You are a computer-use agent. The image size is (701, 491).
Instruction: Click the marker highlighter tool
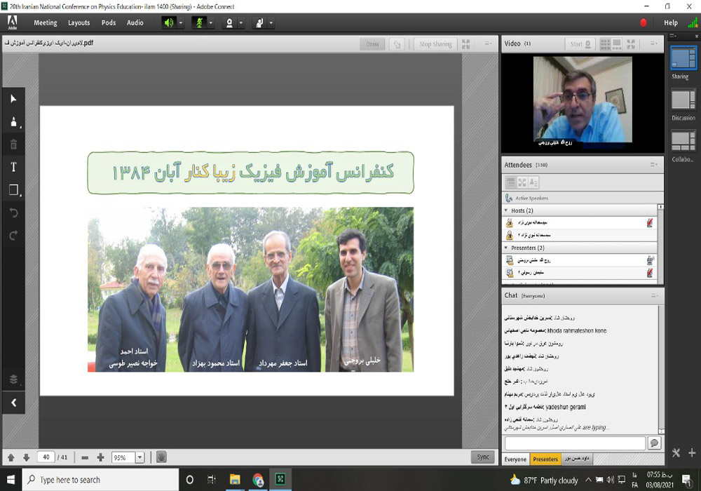coord(13,122)
